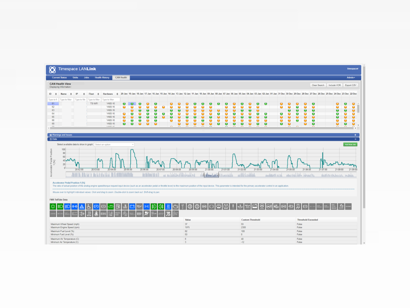Click the engine coolant temperature telltale icon

tap(125, 206)
